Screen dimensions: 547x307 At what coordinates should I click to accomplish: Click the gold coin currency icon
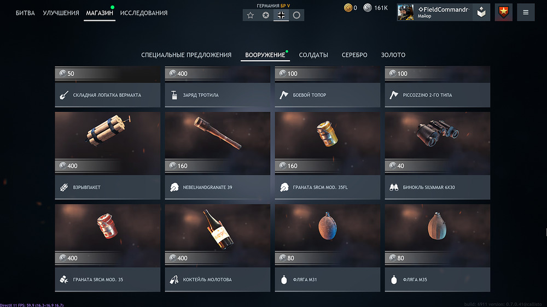pyautogui.click(x=348, y=8)
